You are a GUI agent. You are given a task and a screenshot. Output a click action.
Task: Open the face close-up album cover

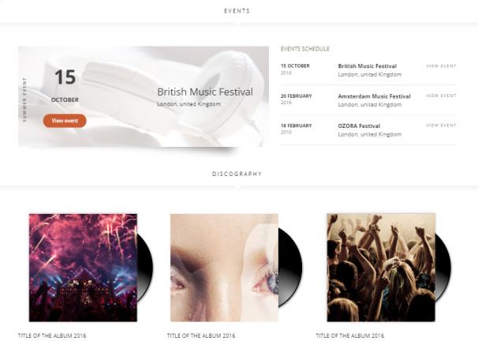point(224,268)
